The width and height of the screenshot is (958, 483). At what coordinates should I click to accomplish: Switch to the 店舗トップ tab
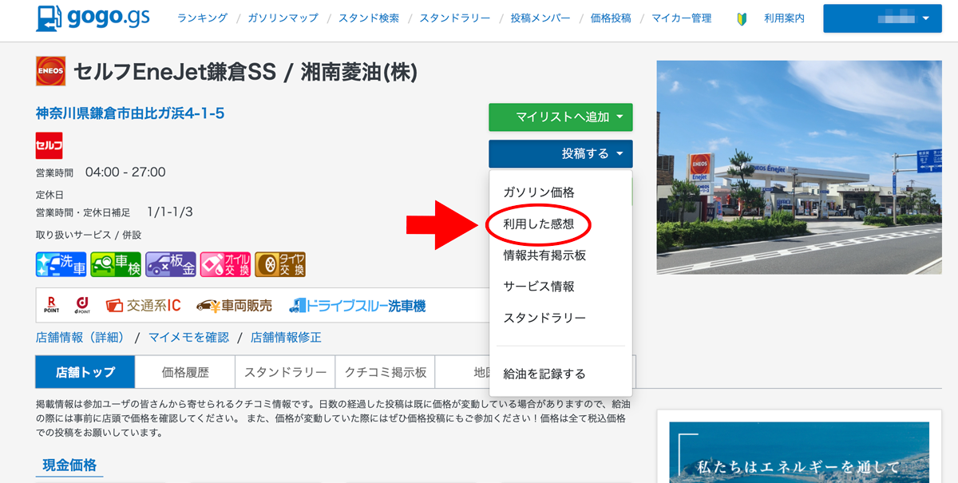point(85,372)
